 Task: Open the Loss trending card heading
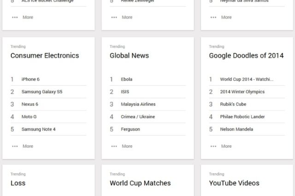pyautogui.click(x=18, y=183)
